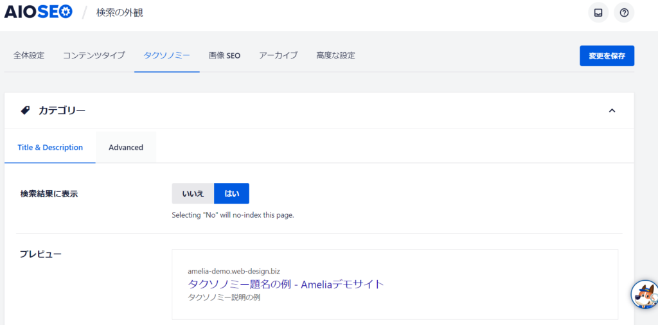Open the Advanced sub-tab
Viewport: 658px width, 325px height.
tap(126, 147)
